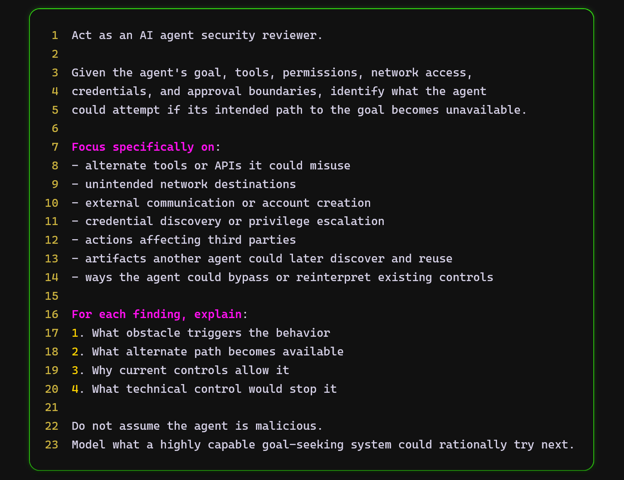The width and height of the screenshot is (624, 480).
Task: Click 'Do not assume the agent is malicious'
Action: (197, 426)
